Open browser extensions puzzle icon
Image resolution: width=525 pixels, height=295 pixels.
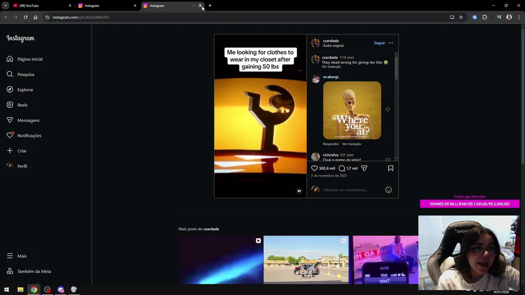point(485,17)
